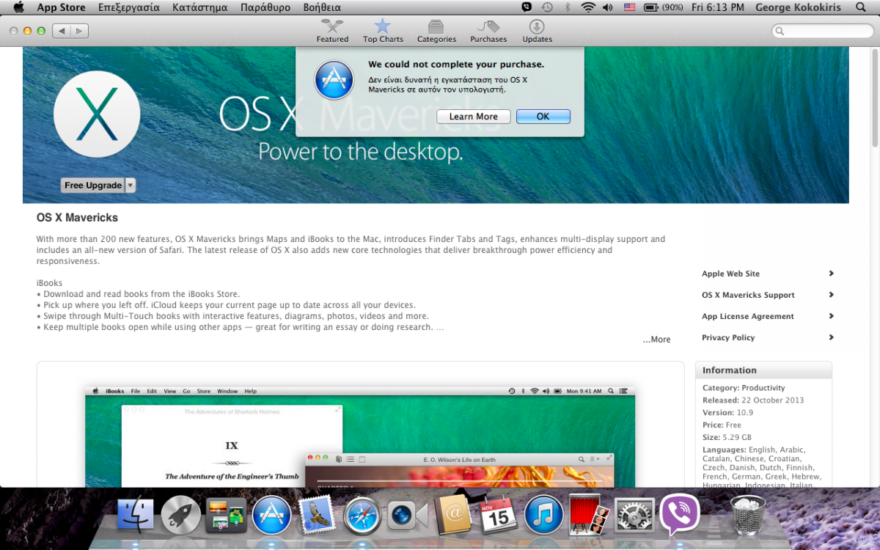Open the Βοήθεια menu

[322, 7]
